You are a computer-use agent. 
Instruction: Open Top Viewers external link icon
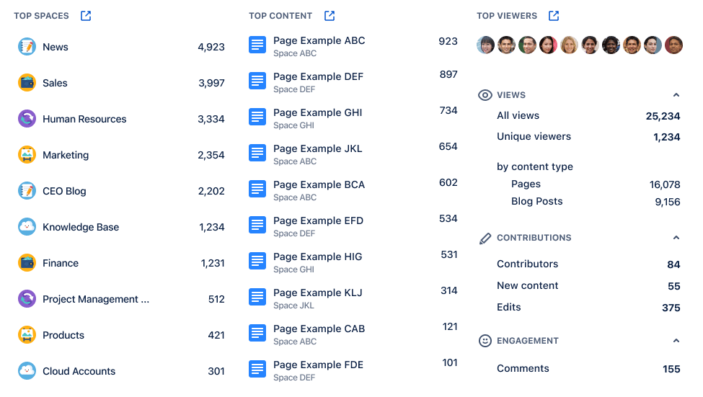554,16
